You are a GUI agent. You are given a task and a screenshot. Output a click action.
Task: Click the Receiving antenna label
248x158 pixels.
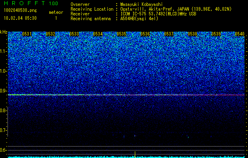(91, 19)
